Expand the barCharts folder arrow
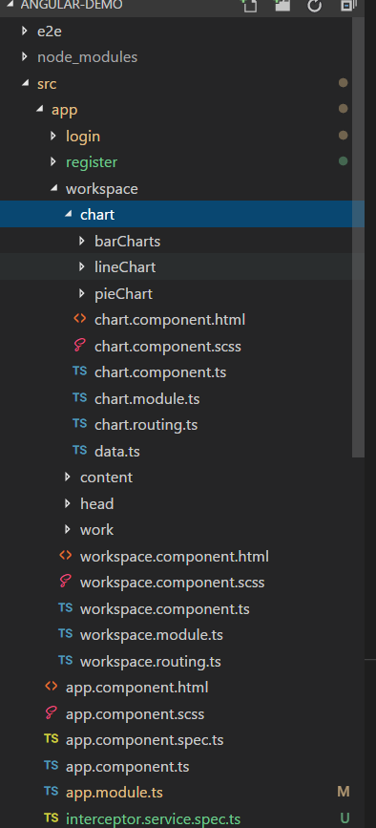 [81, 241]
